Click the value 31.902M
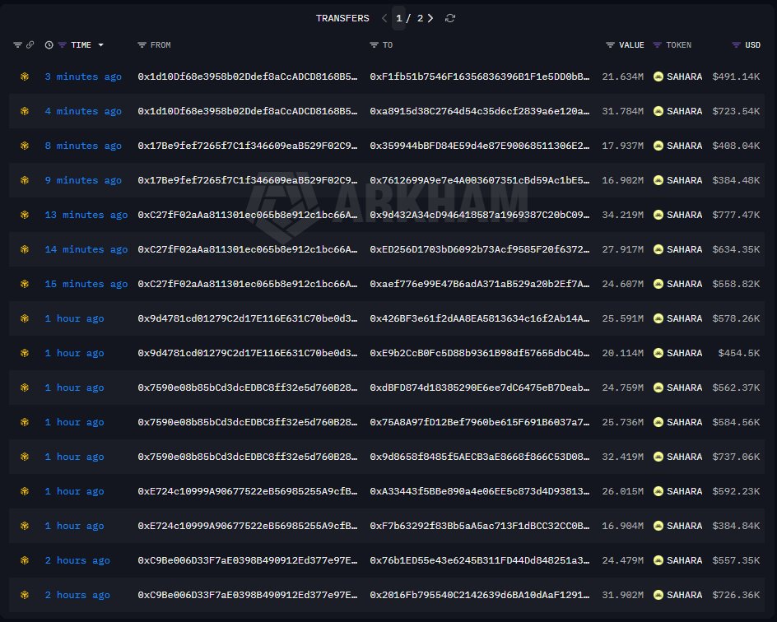The image size is (777, 622). pyautogui.click(x=623, y=595)
